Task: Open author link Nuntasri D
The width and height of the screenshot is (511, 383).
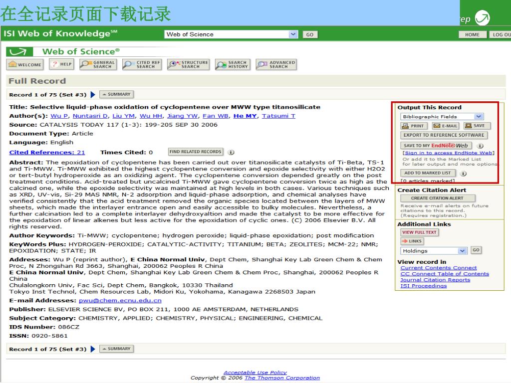Action: coord(90,116)
